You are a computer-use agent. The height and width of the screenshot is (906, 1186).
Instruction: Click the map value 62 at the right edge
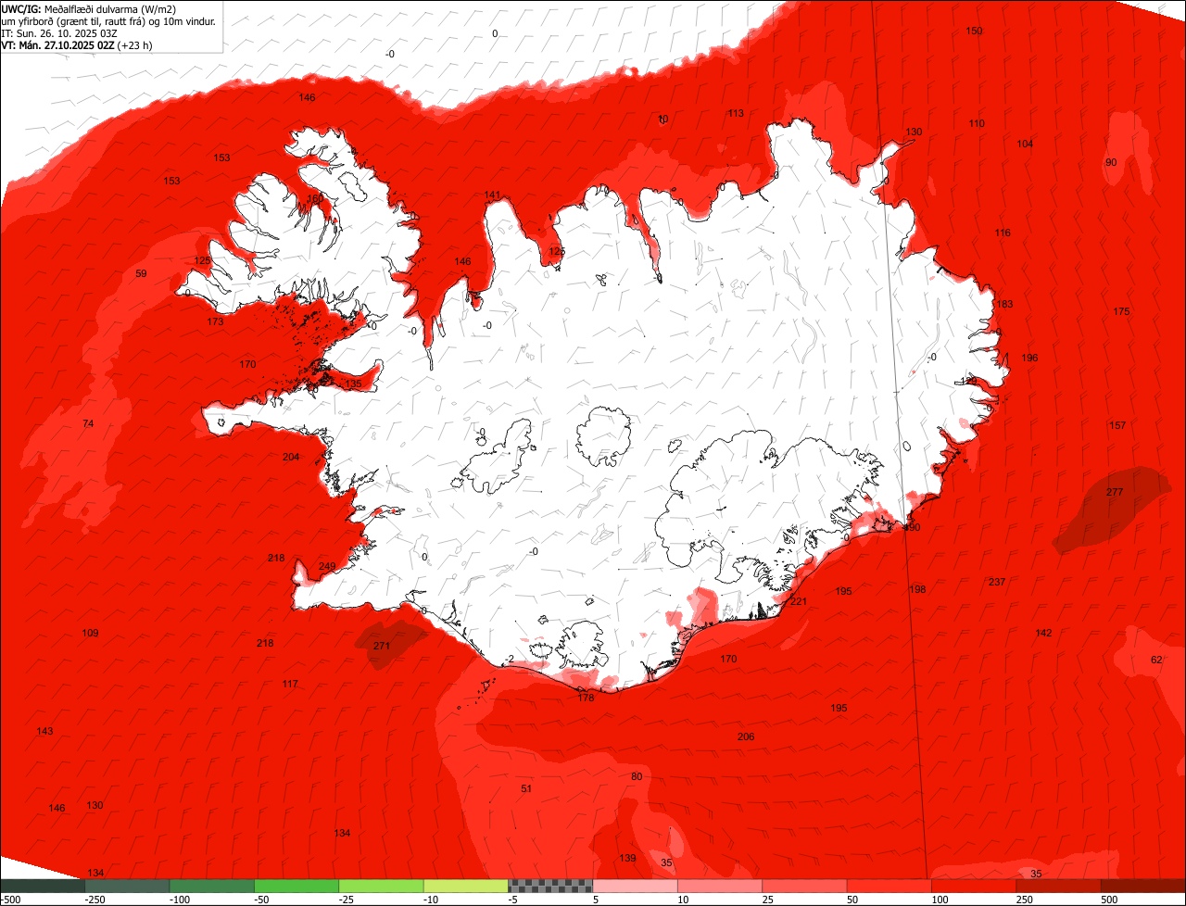click(x=1156, y=660)
